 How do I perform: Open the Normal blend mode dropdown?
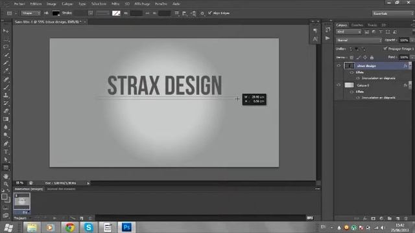(x=359, y=40)
